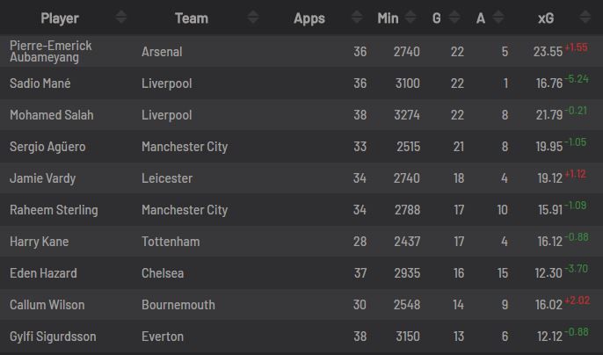Open Sergio Agüero's player link
The height and width of the screenshot is (355, 603).
(47, 147)
